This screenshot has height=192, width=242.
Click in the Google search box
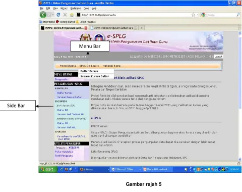point(221,15)
